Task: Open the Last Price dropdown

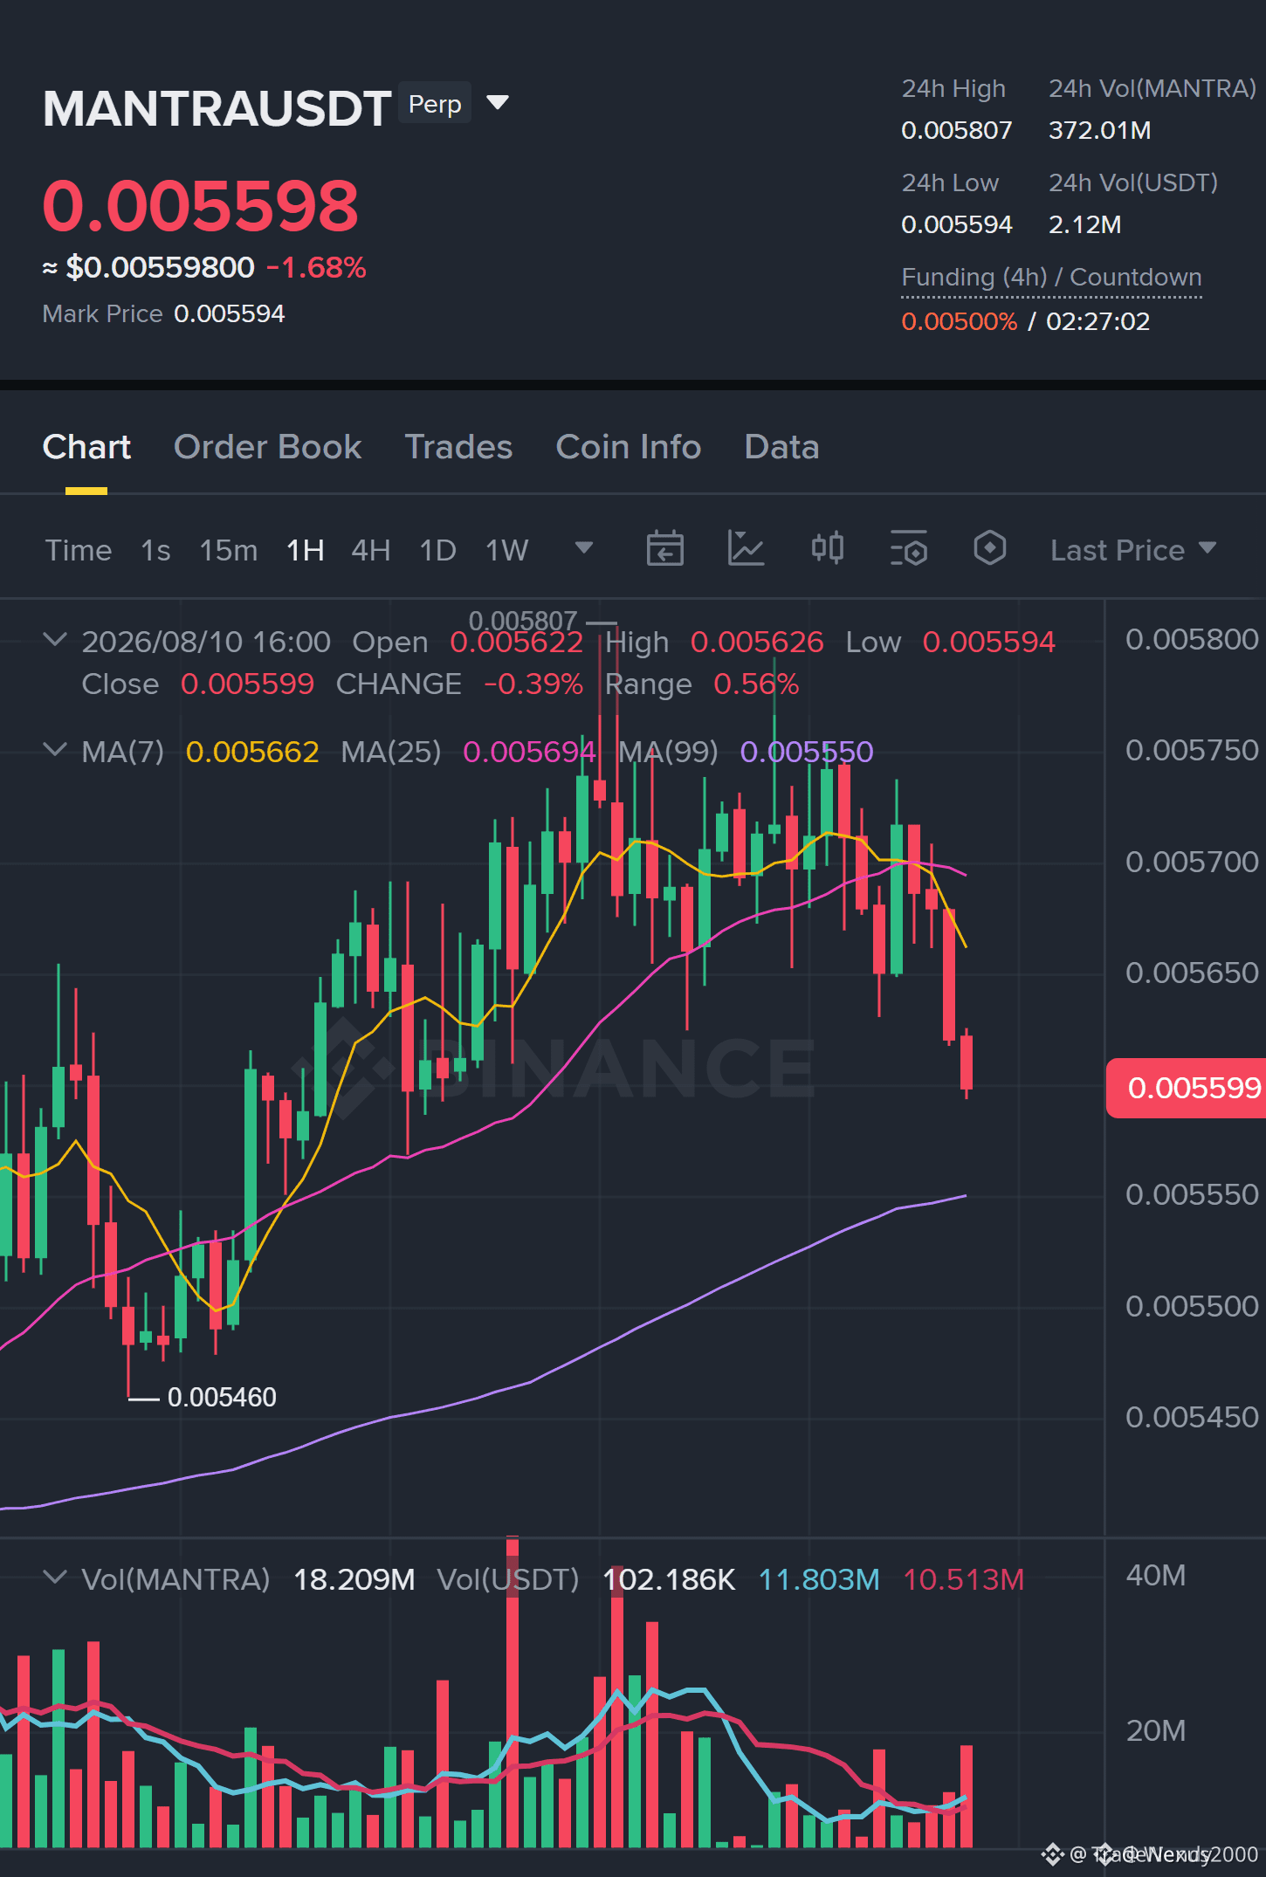Action: pyautogui.click(x=1133, y=550)
